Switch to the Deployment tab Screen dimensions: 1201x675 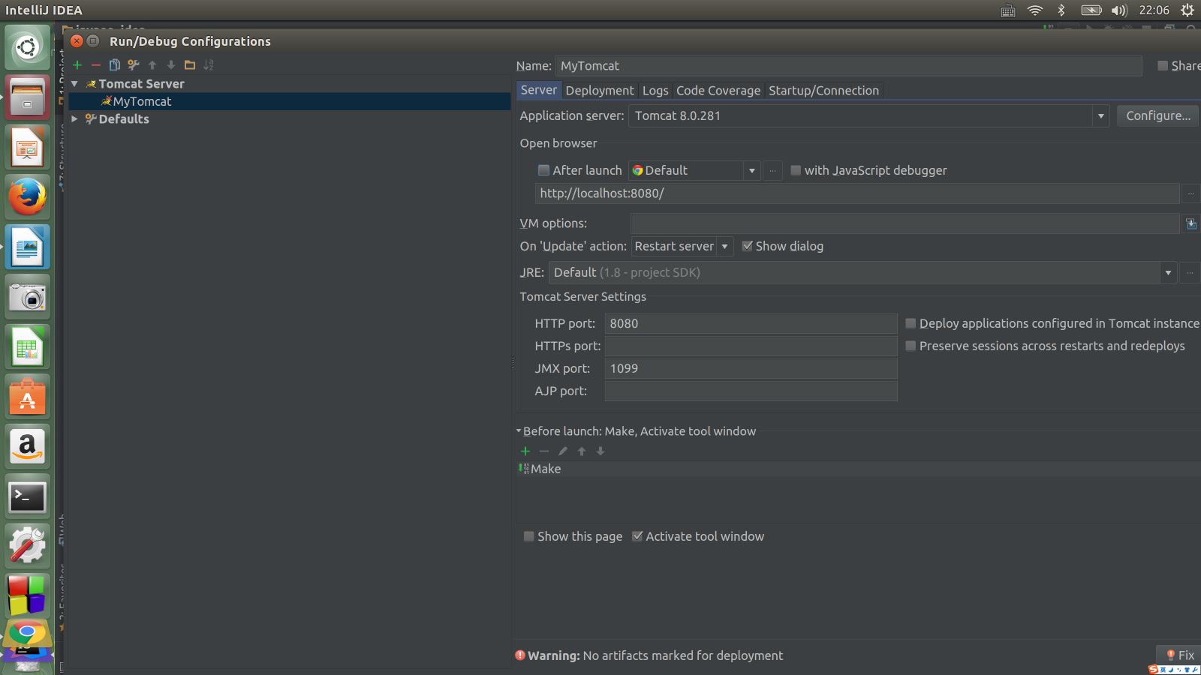tap(600, 91)
